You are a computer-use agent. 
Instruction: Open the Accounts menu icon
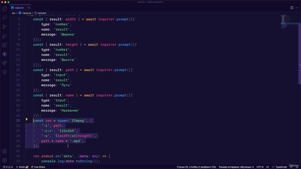click(4, 151)
